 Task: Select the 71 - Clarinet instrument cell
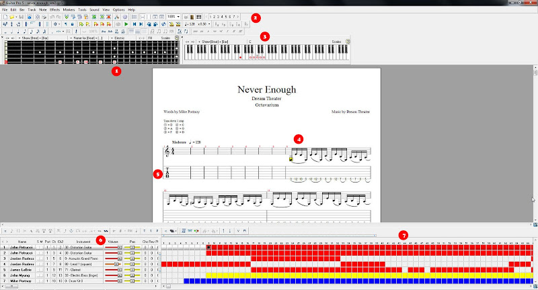point(83,270)
